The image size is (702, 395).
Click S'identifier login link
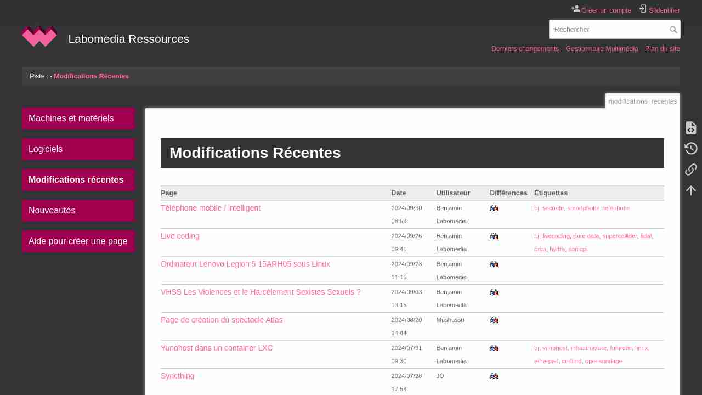(x=664, y=10)
